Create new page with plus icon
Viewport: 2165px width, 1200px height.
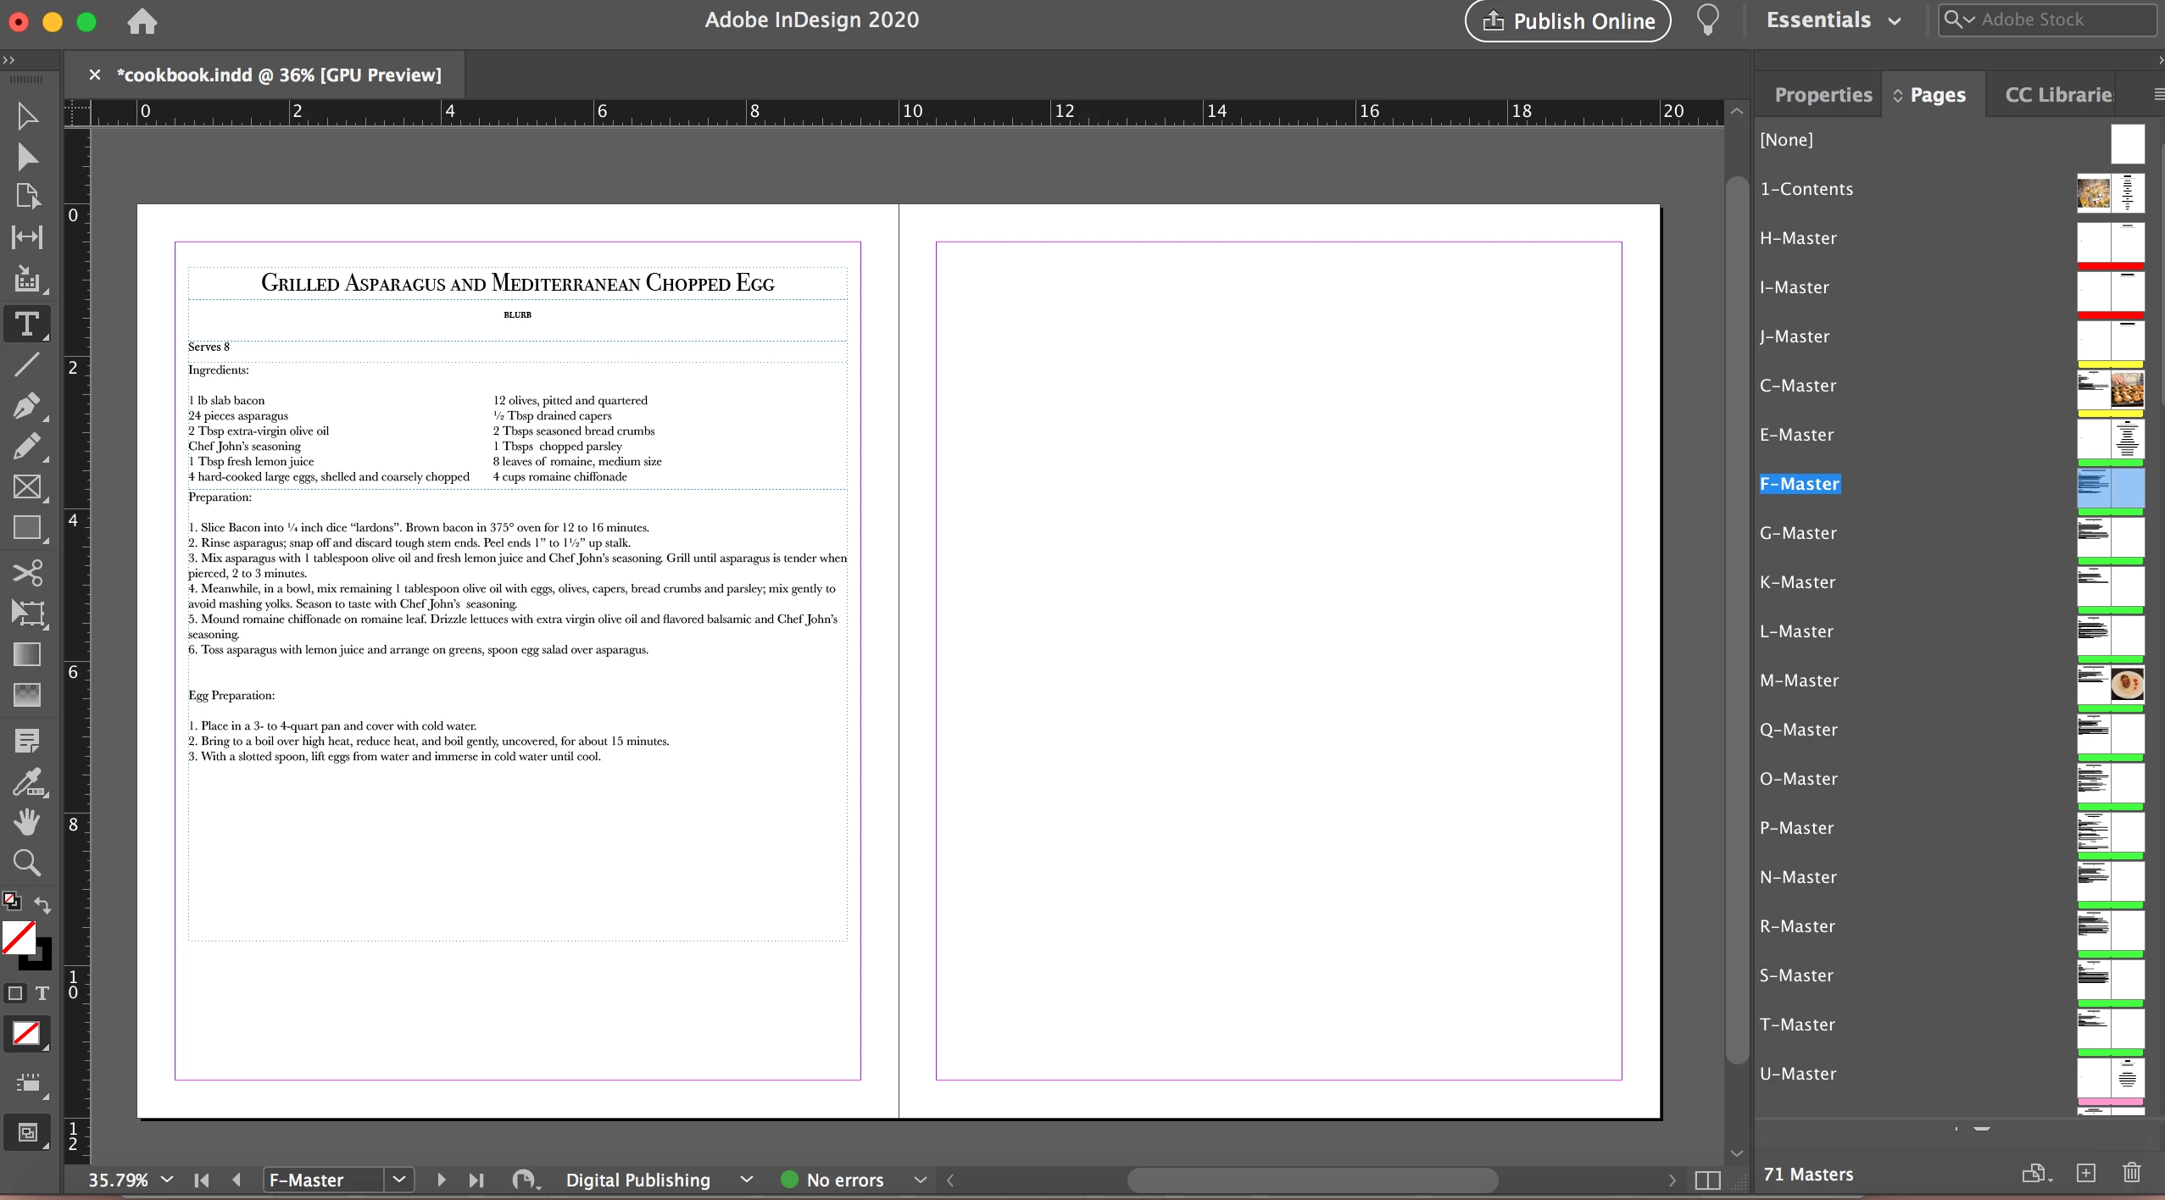pyautogui.click(x=2086, y=1173)
